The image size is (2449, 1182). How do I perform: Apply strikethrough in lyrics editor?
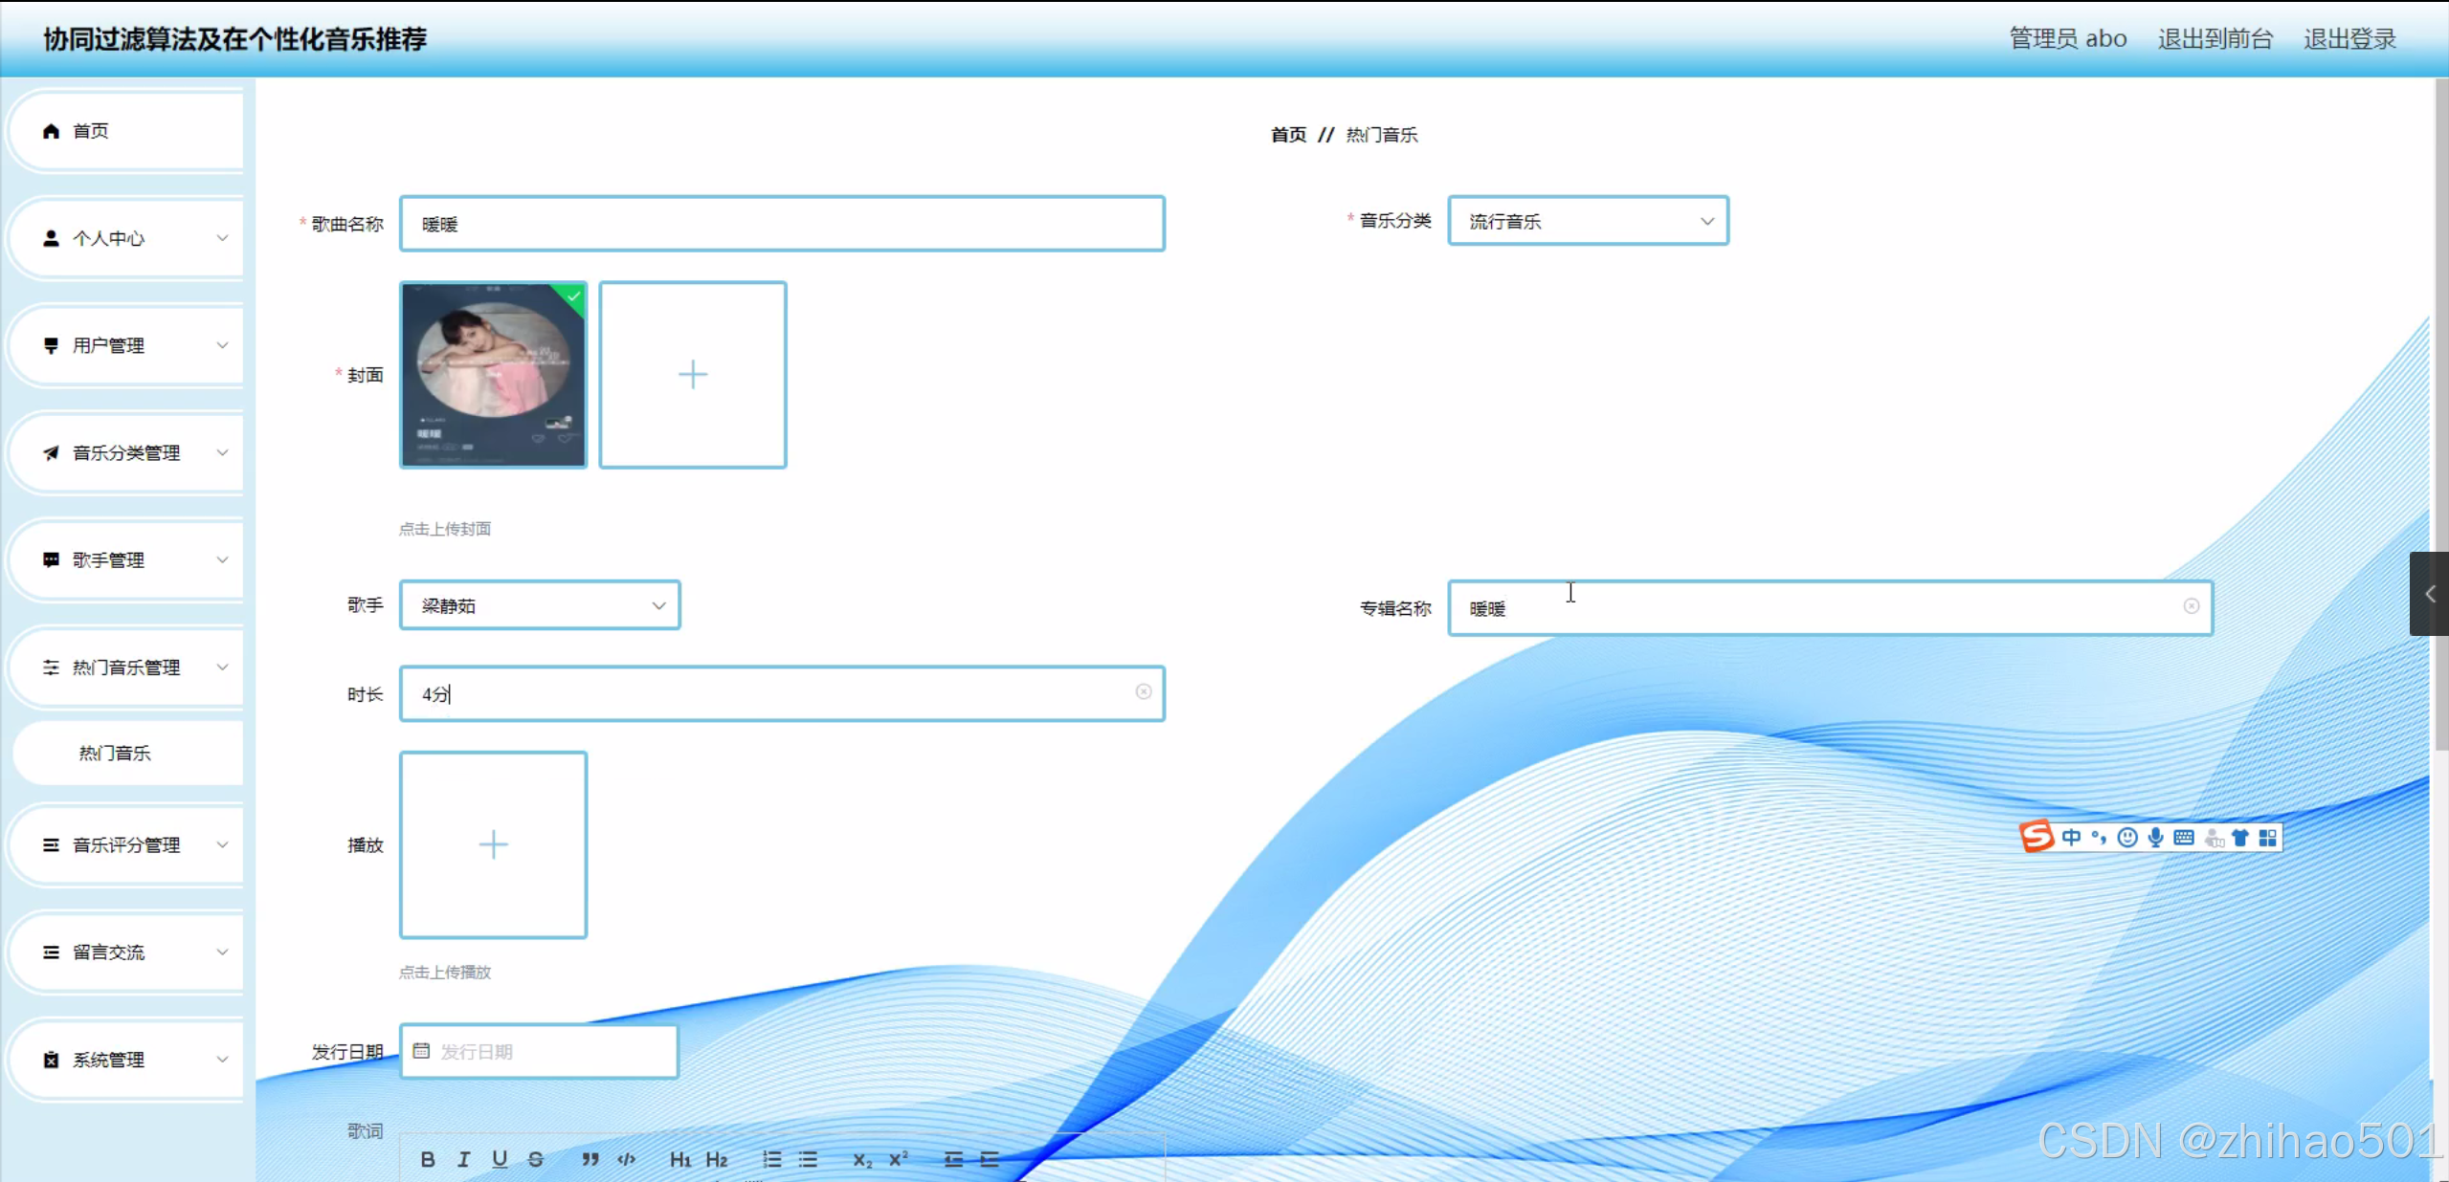pos(536,1159)
